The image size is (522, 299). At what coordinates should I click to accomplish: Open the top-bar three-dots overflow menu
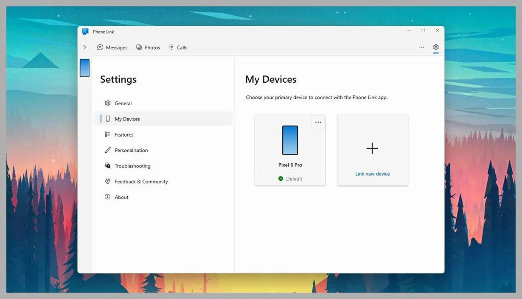click(421, 47)
